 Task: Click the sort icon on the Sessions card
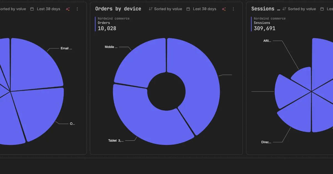coord(284,9)
